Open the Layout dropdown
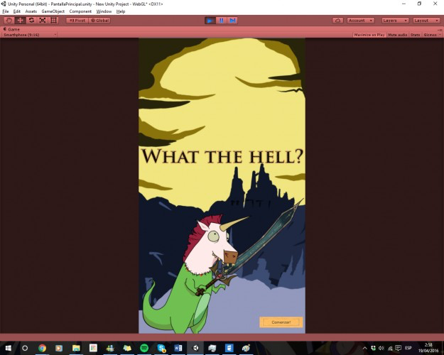The height and width of the screenshot is (355, 444). click(x=426, y=21)
